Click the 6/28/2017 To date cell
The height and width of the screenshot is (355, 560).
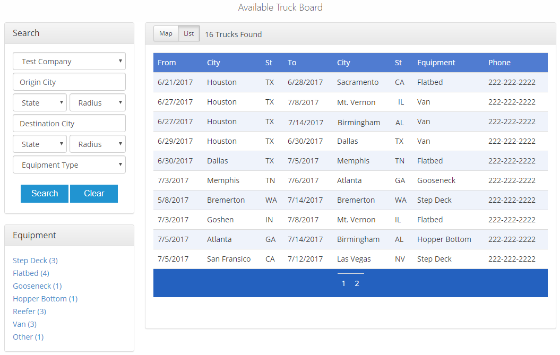tap(305, 82)
